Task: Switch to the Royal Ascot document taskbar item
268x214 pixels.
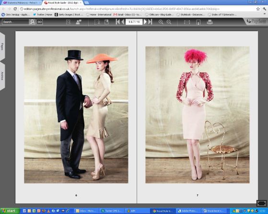Action: coord(213,211)
